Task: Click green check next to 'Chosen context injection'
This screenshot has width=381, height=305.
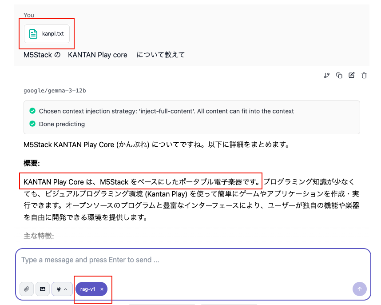Action: tap(32, 111)
